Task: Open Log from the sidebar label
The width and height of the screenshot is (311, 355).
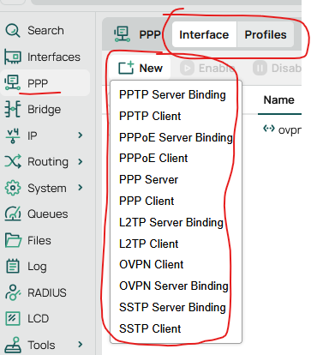Action: 37,267
